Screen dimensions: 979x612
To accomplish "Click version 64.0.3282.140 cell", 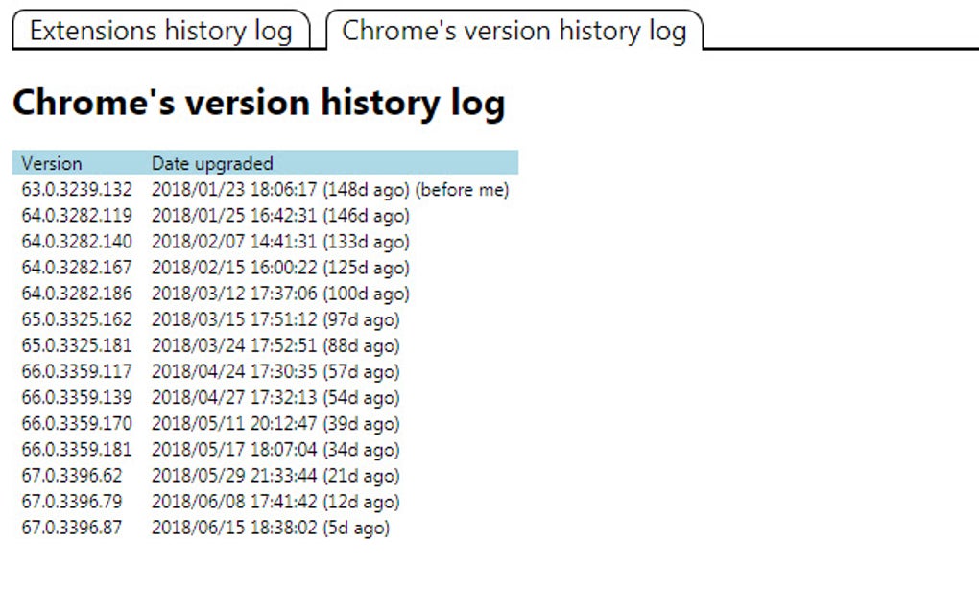I will (77, 242).
